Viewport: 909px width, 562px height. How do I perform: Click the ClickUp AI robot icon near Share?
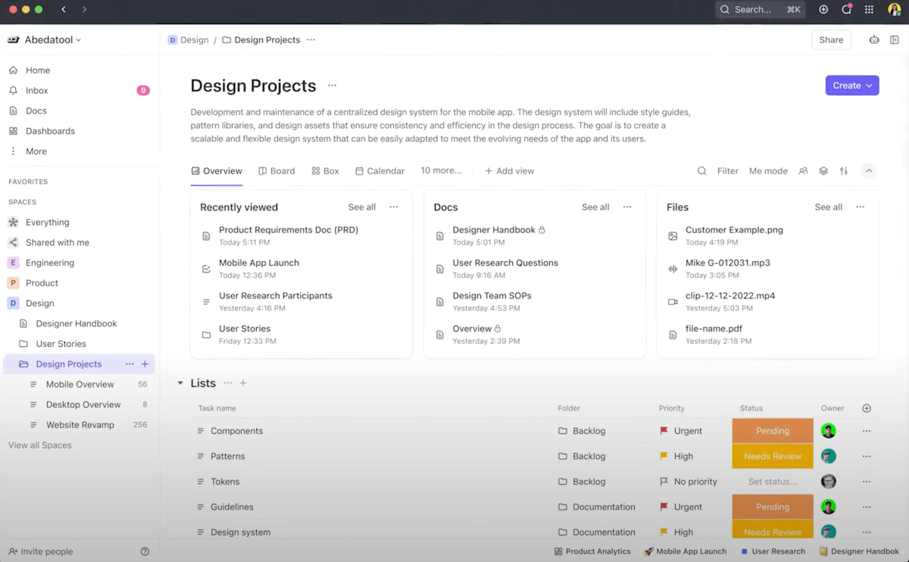873,39
